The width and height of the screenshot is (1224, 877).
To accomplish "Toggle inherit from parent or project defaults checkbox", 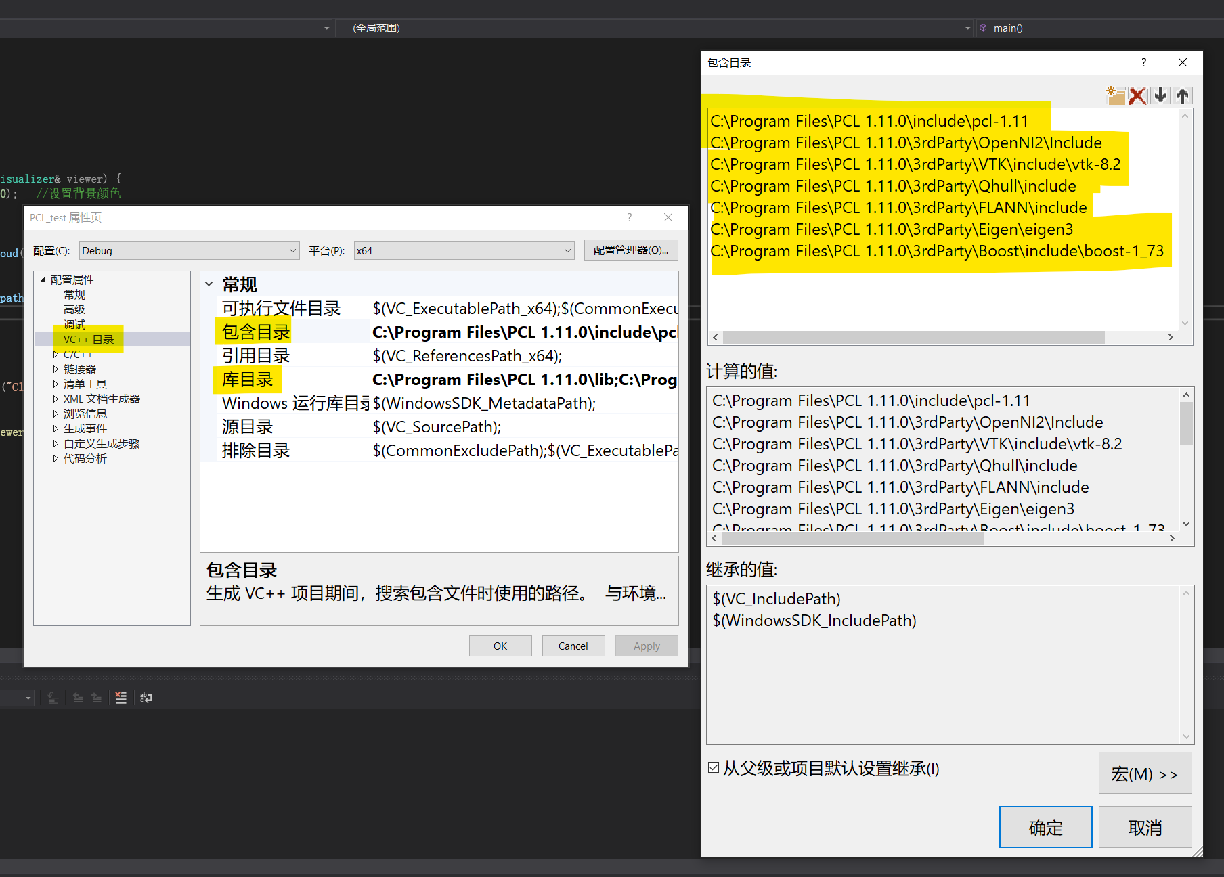I will click(x=714, y=767).
